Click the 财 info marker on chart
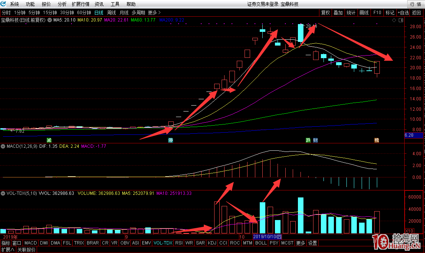This screenshot has width=425, height=253. click(x=315, y=140)
